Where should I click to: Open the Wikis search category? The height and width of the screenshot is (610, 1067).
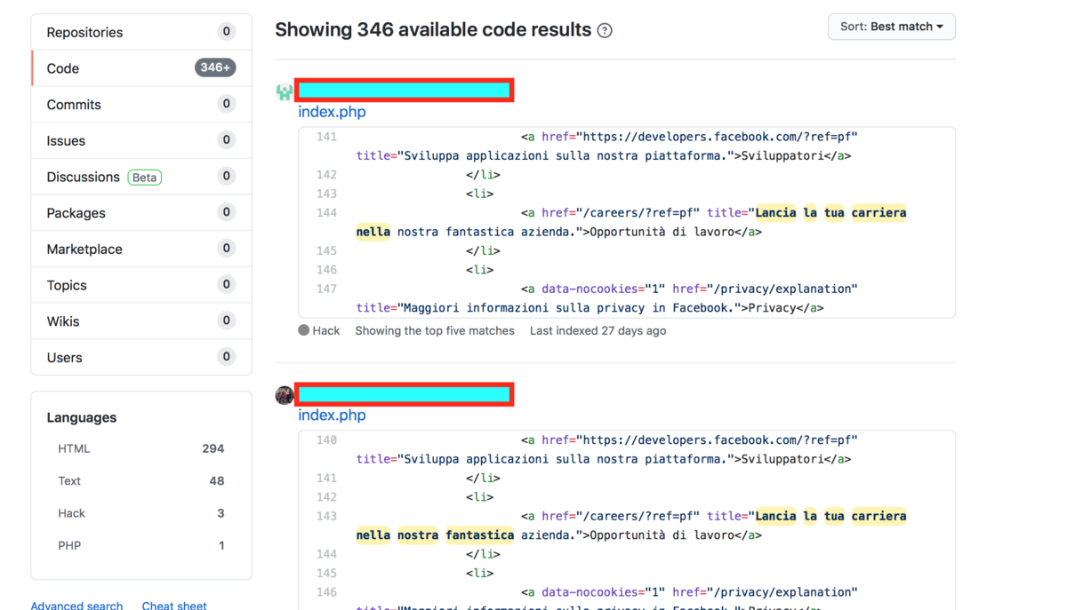[141, 321]
